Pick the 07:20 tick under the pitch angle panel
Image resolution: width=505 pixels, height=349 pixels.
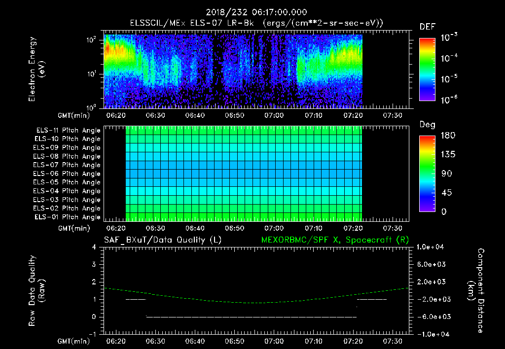click(354, 229)
